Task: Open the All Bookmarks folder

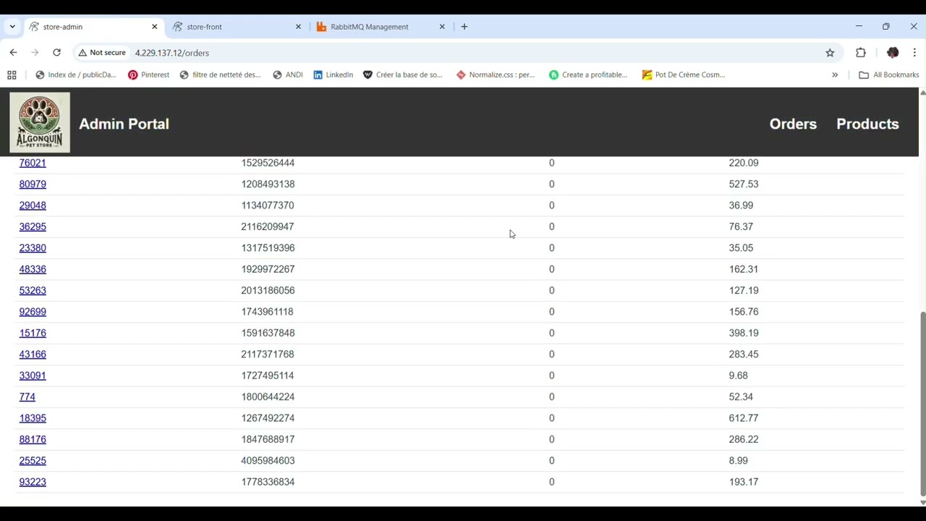Action: point(888,75)
